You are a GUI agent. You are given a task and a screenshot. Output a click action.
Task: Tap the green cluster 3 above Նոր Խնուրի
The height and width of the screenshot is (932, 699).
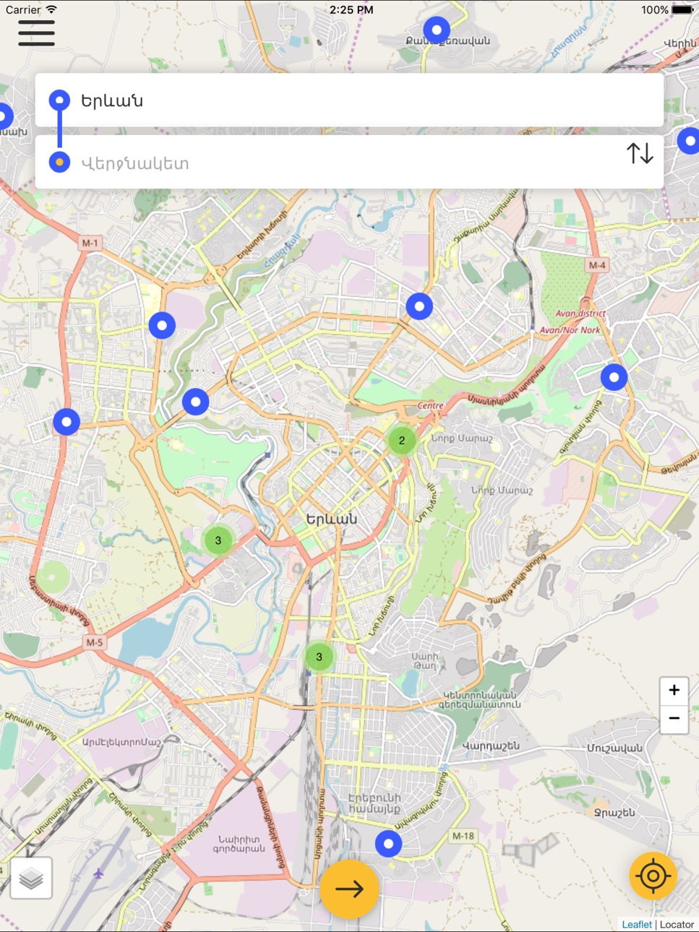[319, 657]
